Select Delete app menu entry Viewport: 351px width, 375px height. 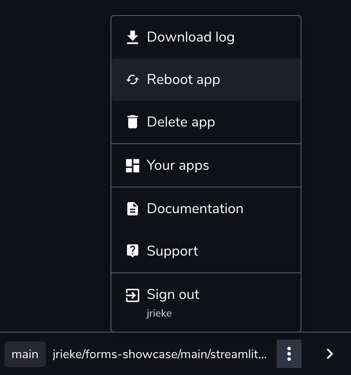(181, 122)
